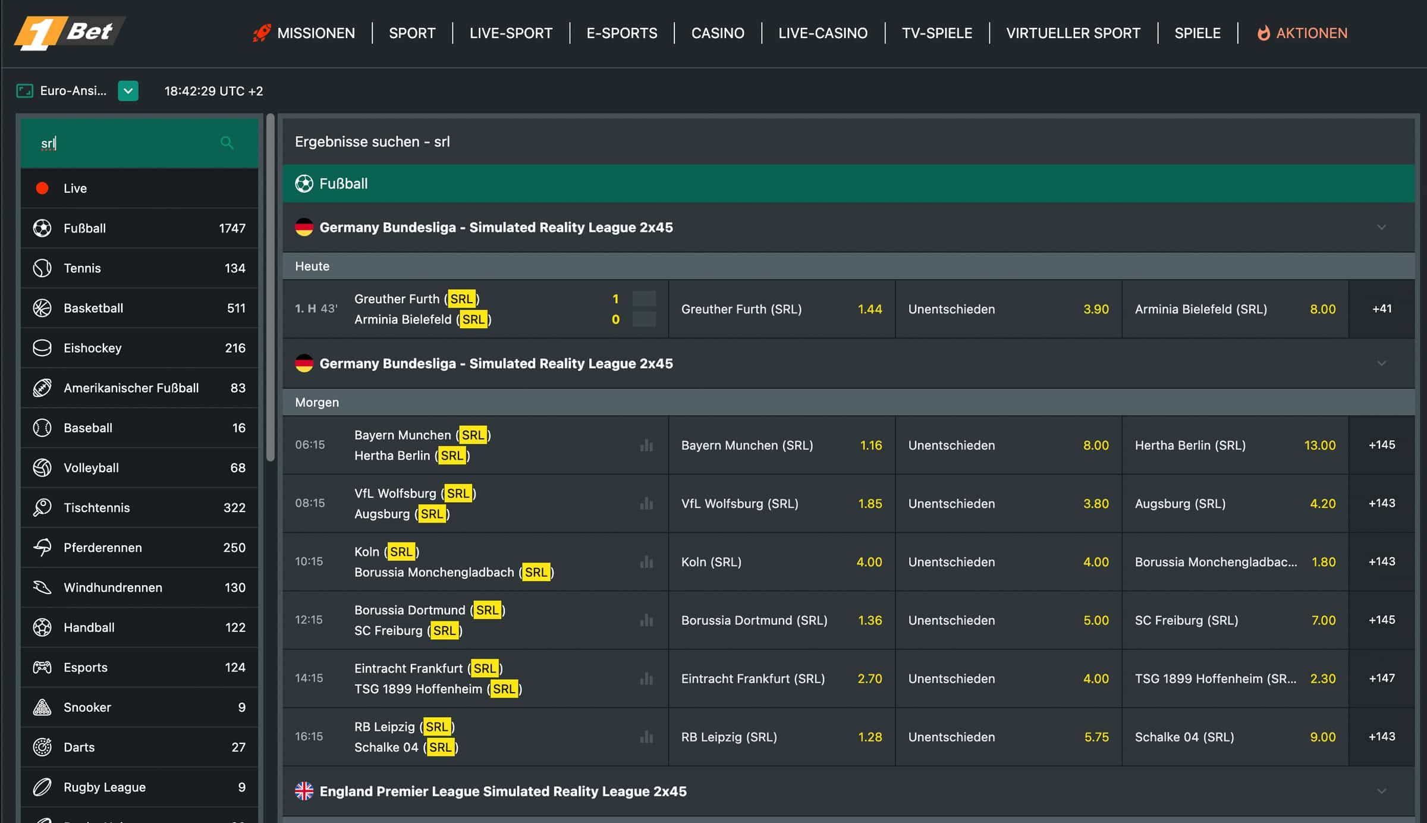Select 1.44 odds for Greuther Furth
The height and width of the screenshot is (823, 1427).
point(781,309)
